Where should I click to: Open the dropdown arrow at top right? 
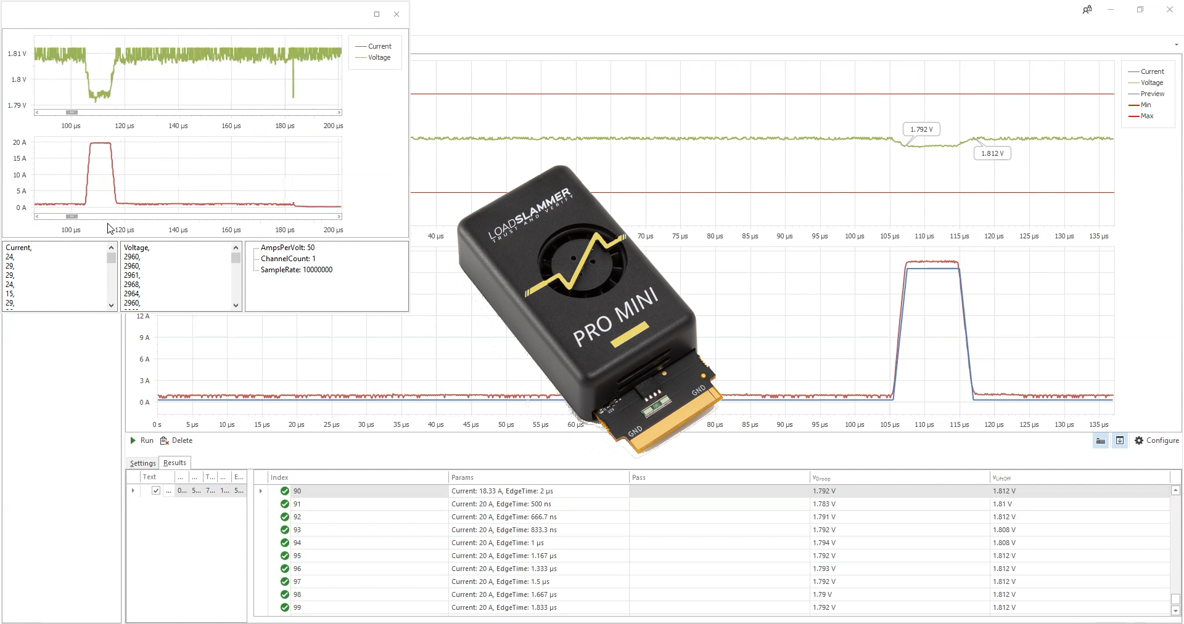[x=1177, y=44]
